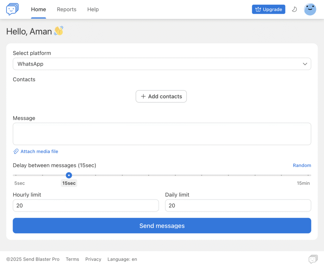Go to the Reports tab

[x=66, y=9]
